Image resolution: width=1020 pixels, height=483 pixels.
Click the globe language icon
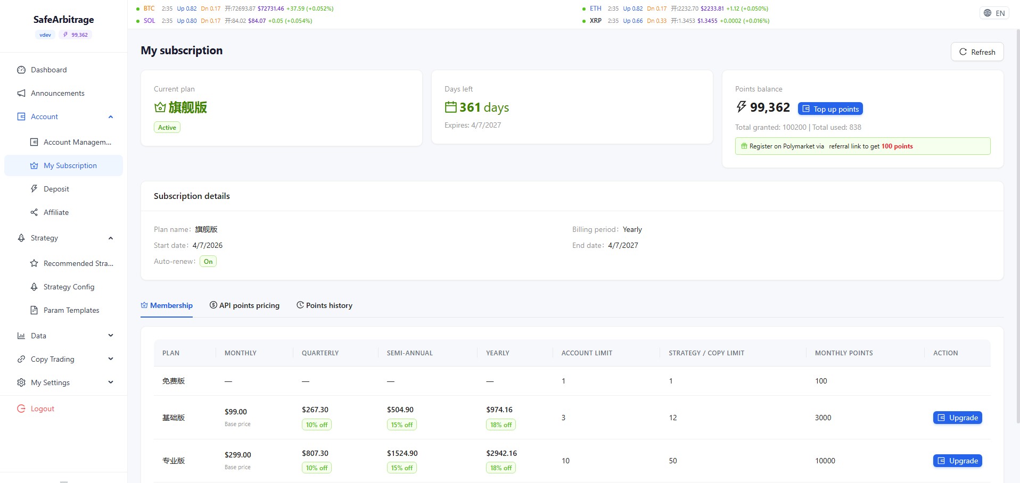pos(988,13)
